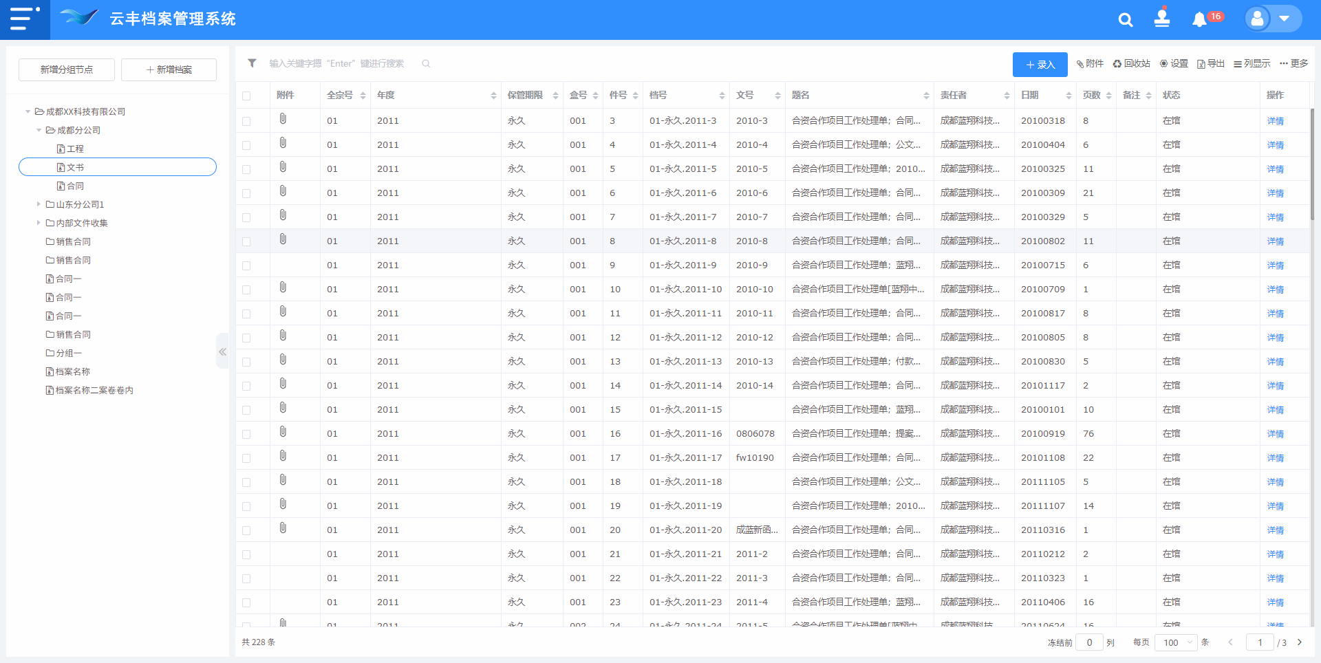Viewport: 1321px width, 663px height.
Task: Click the blue 录入 button
Action: (x=1040, y=65)
